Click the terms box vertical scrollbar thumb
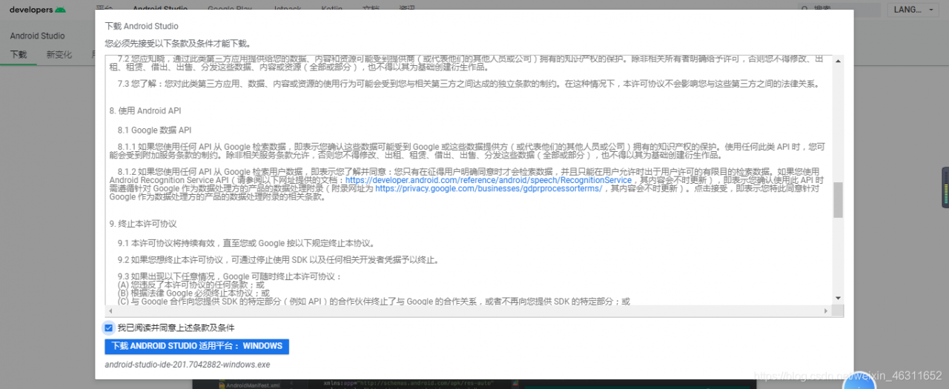 point(838,200)
